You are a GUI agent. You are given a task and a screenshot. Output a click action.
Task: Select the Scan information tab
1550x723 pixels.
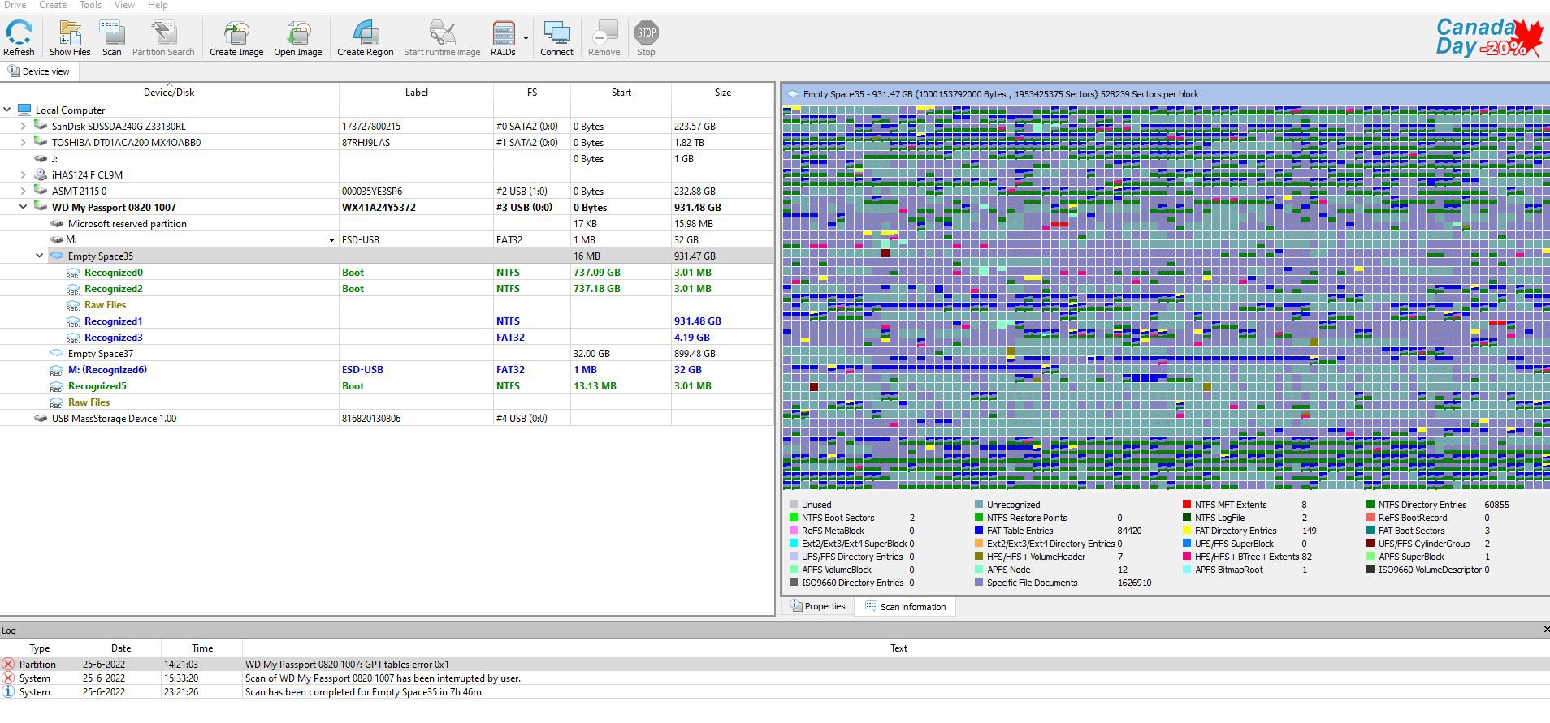(905, 606)
